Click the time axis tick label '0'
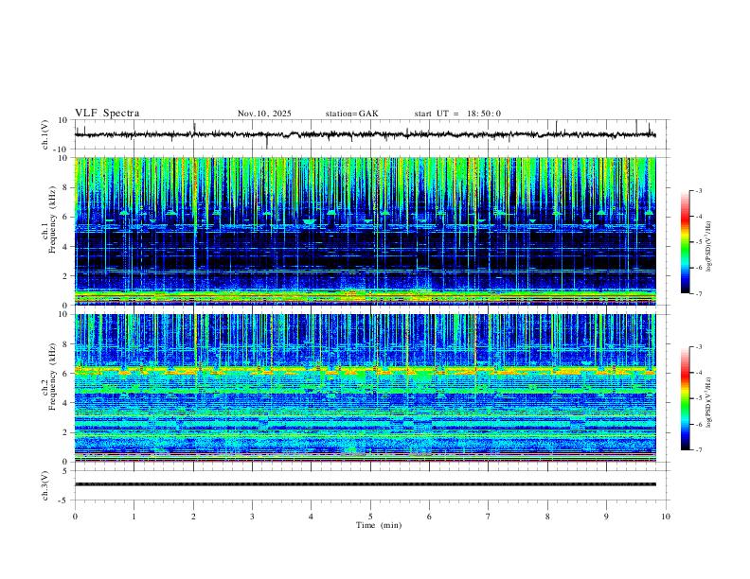The image size is (750, 579). click(x=75, y=517)
